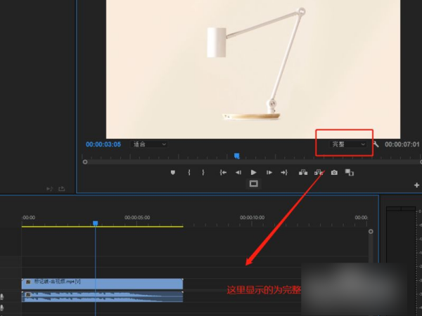The height and width of the screenshot is (316, 422).
Task: Toggle the Safe Margins button below playback controls
Action: [254, 184]
